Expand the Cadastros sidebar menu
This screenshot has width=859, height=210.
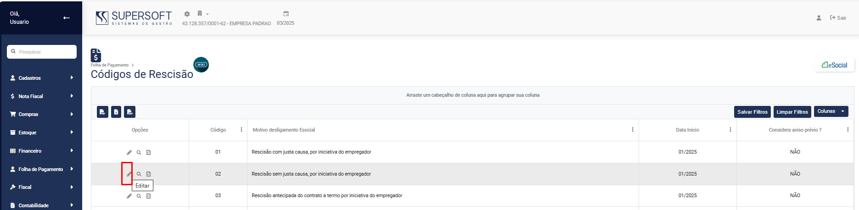click(41, 78)
